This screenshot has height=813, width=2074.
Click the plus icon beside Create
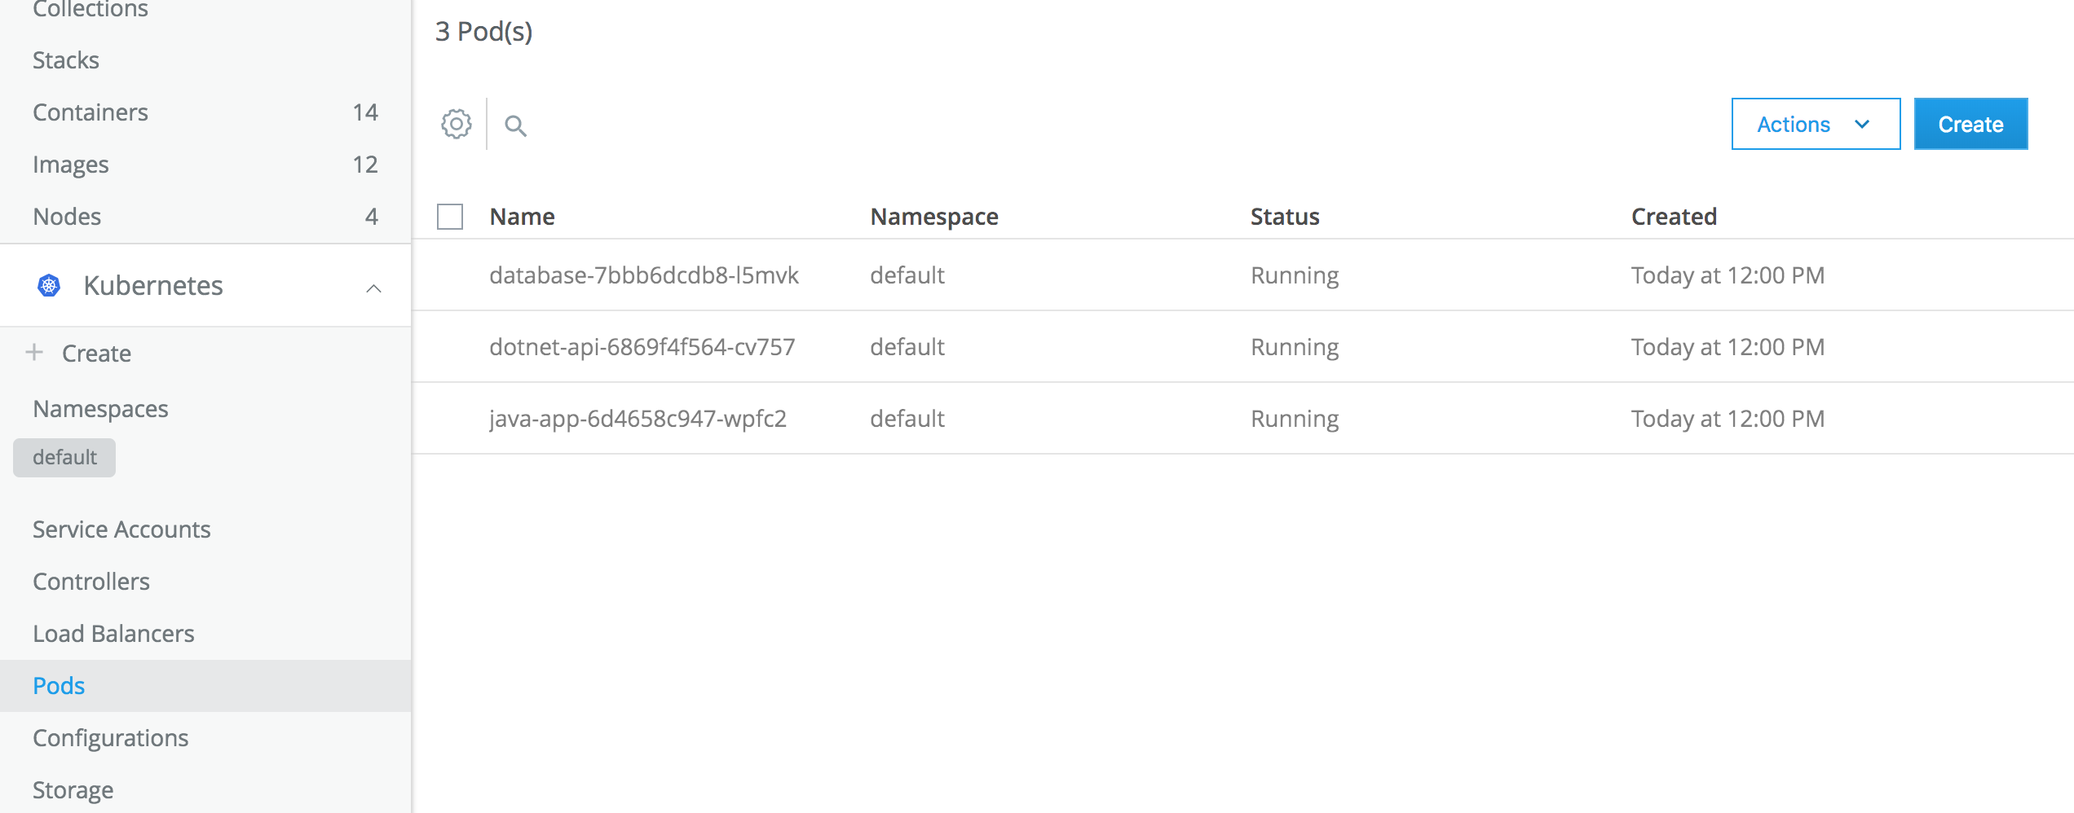34,352
